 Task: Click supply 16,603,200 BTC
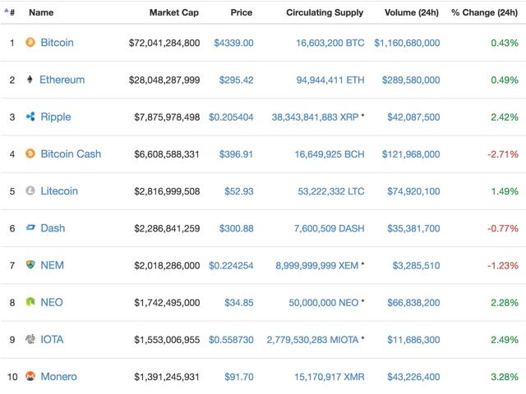click(330, 43)
